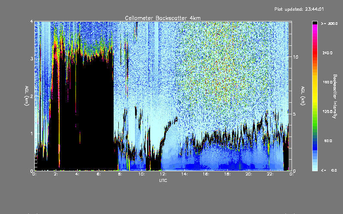Click the '4:' tick label on the UTC axis
This screenshot has width=343, height=214.
click(x=78, y=174)
